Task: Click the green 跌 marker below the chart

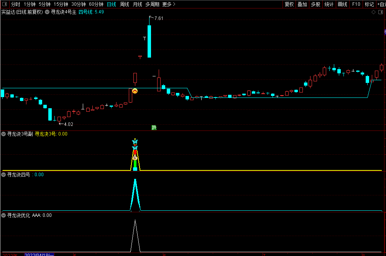Action: click(154, 127)
